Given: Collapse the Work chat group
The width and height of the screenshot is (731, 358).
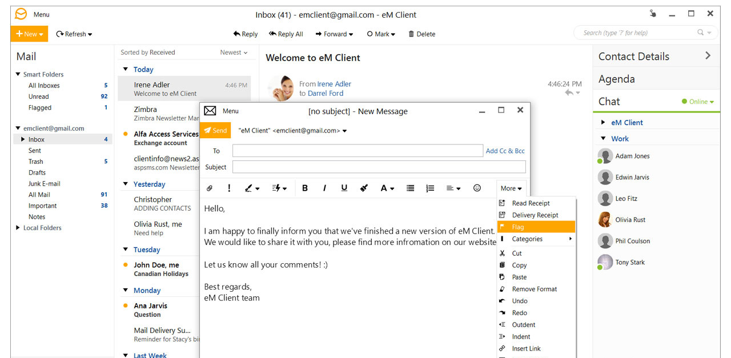Looking at the screenshot, I should (603, 139).
